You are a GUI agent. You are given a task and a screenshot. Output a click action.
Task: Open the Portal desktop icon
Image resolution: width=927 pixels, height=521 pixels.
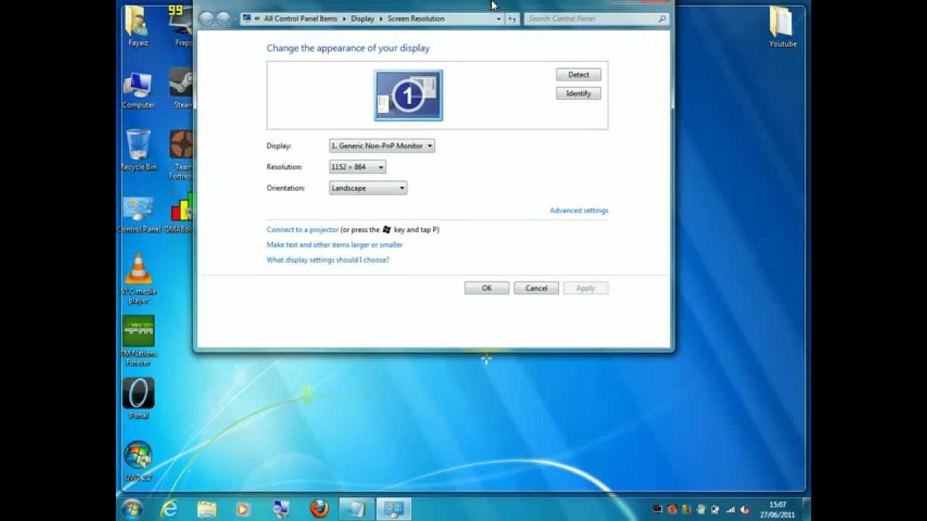pyautogui.click(x=138, y=398)
